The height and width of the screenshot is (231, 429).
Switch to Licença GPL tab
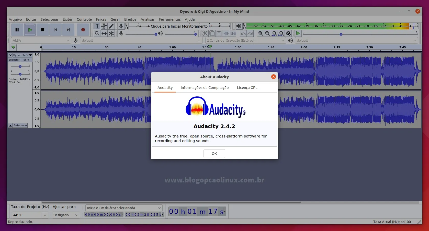coord(247,88)
